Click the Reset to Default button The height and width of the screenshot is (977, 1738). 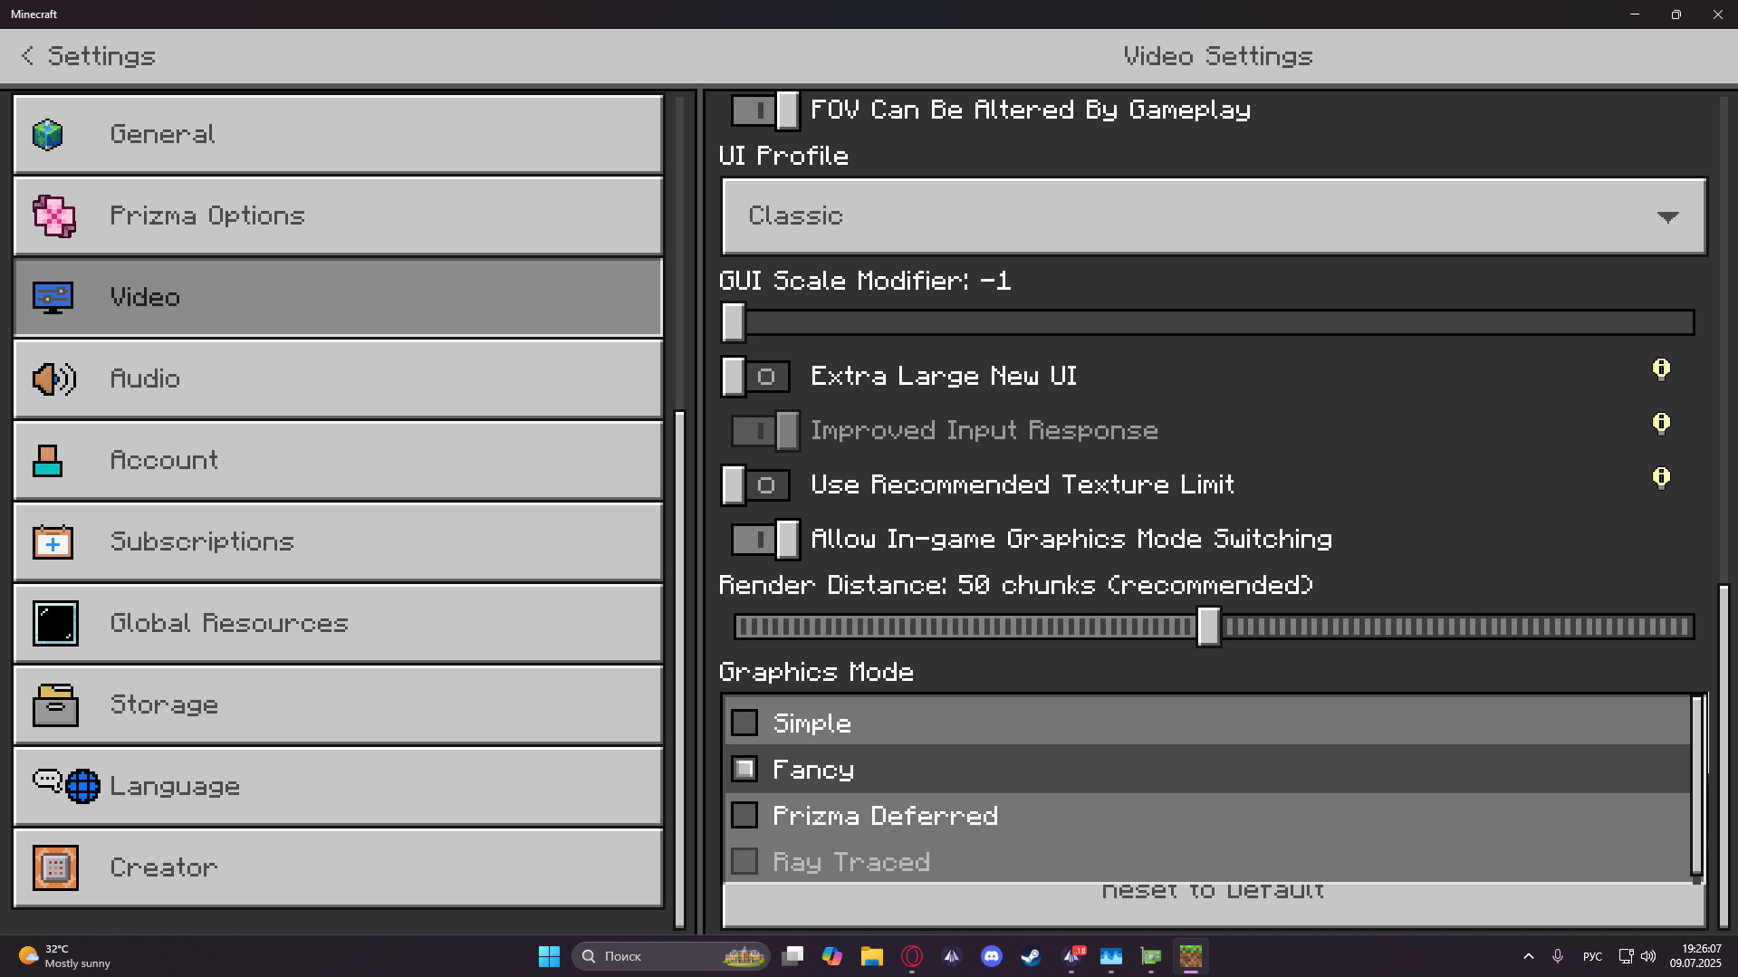coord(1214,904)
